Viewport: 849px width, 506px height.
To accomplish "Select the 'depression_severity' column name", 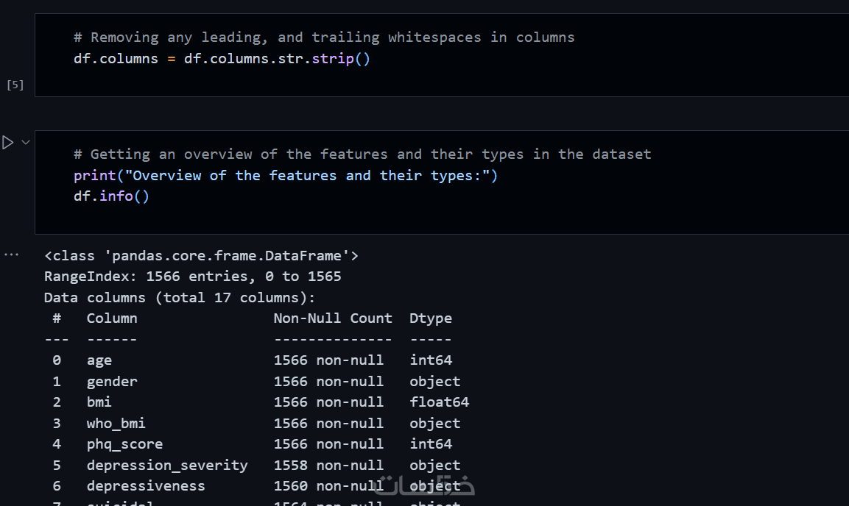I will (x=167, y=466).
